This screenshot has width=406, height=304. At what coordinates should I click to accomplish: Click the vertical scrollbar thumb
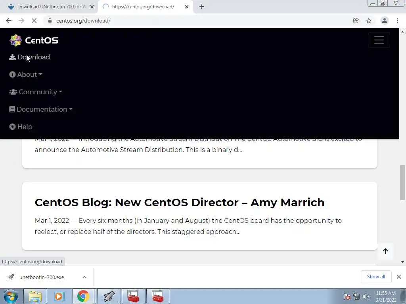point(402,182)
